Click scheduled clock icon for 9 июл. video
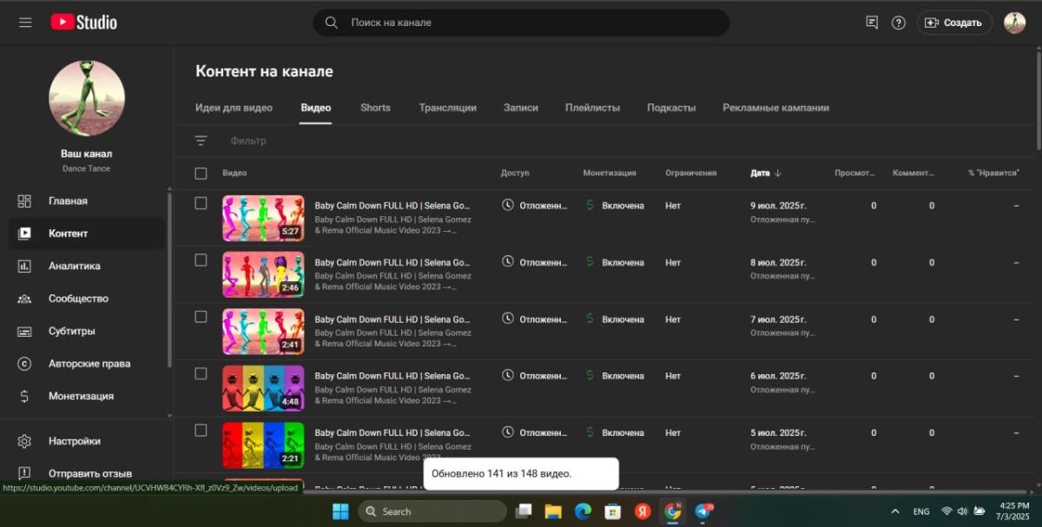Screen dimensions: 1042x527 (508, 205)
